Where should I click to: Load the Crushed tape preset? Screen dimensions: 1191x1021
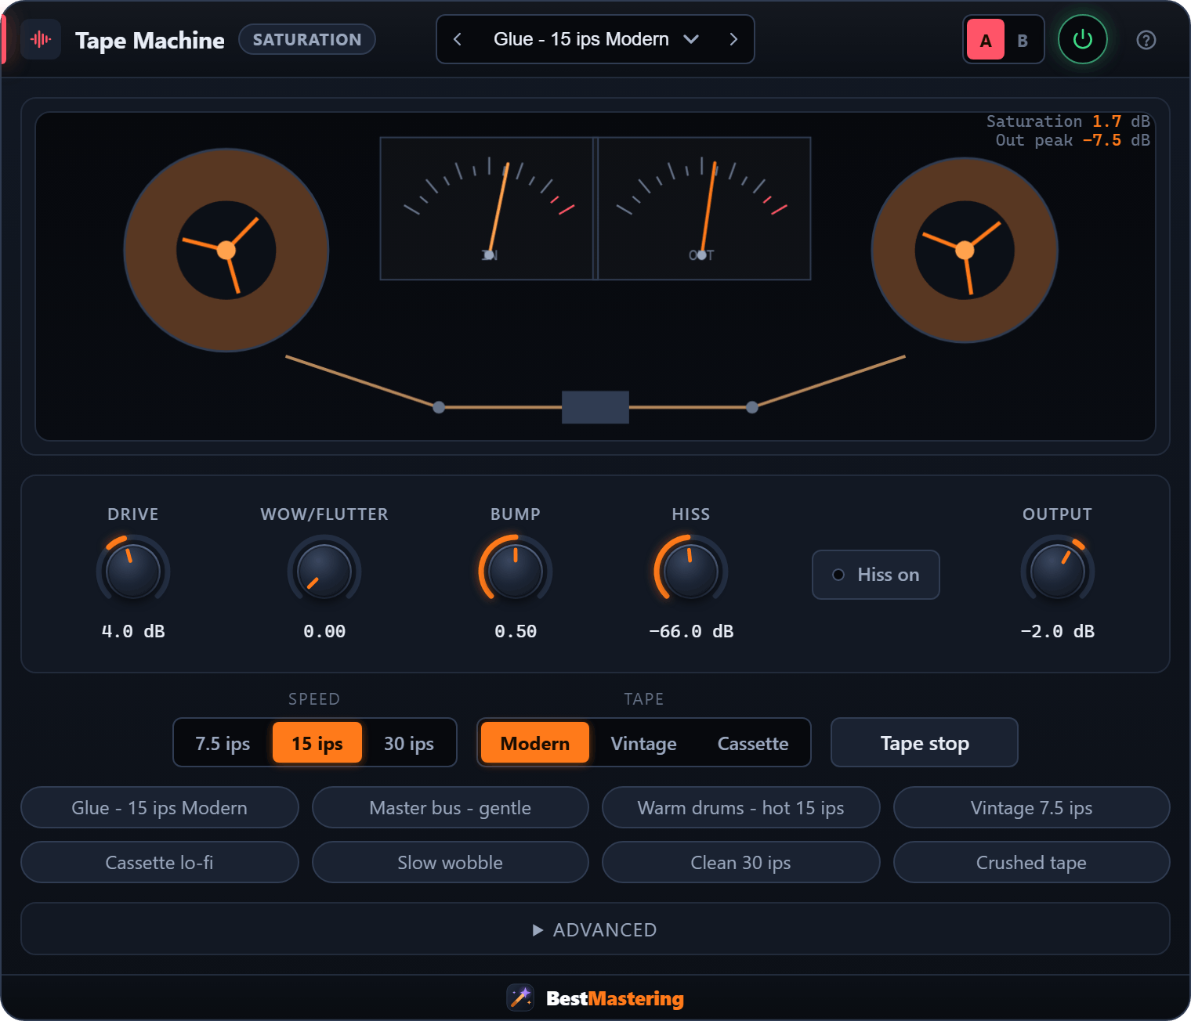(1032, 862)
